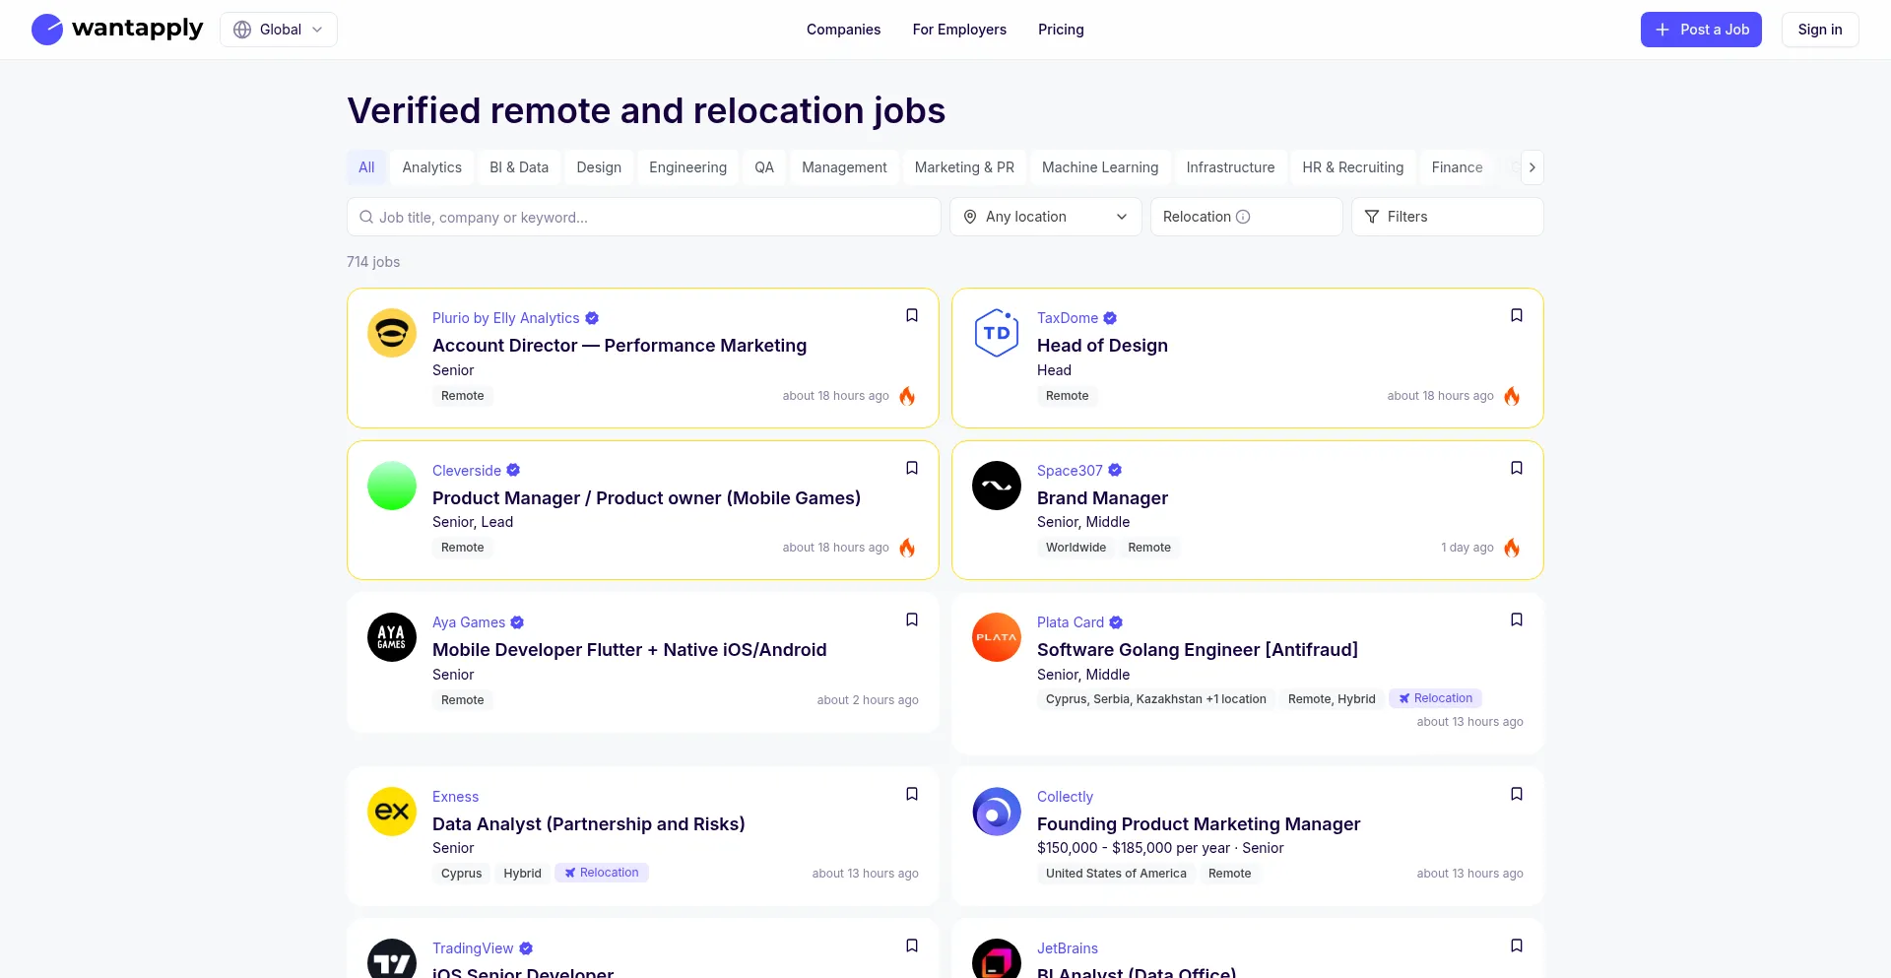
Task: Show more job categories with right chevron
Action: [1532, 167]
